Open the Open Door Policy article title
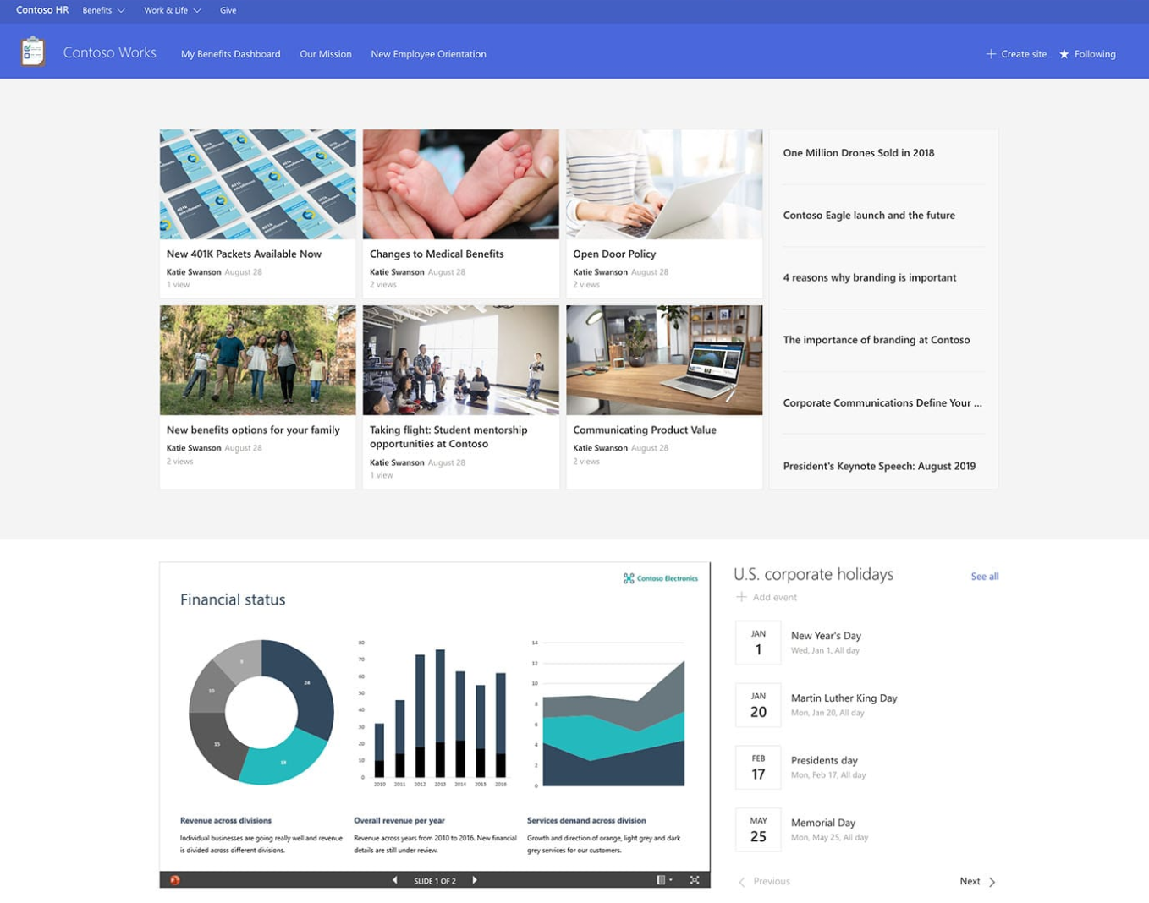The width and height of the screenshot is (1149, 903). 614,254
